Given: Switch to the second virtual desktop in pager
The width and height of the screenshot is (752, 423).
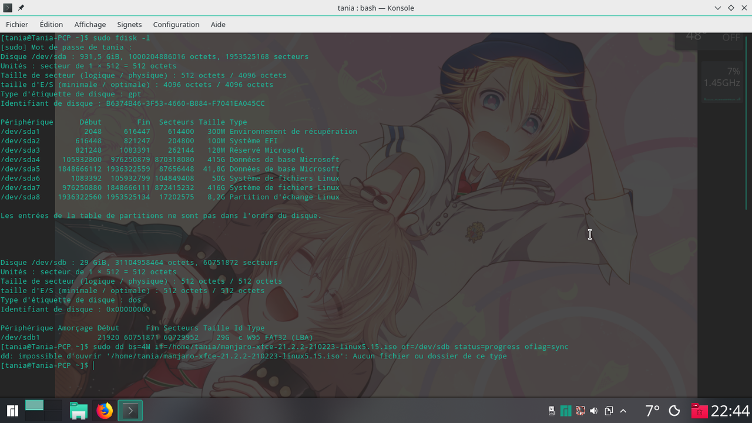Looking at the screenshot, I should pos(53,405).
